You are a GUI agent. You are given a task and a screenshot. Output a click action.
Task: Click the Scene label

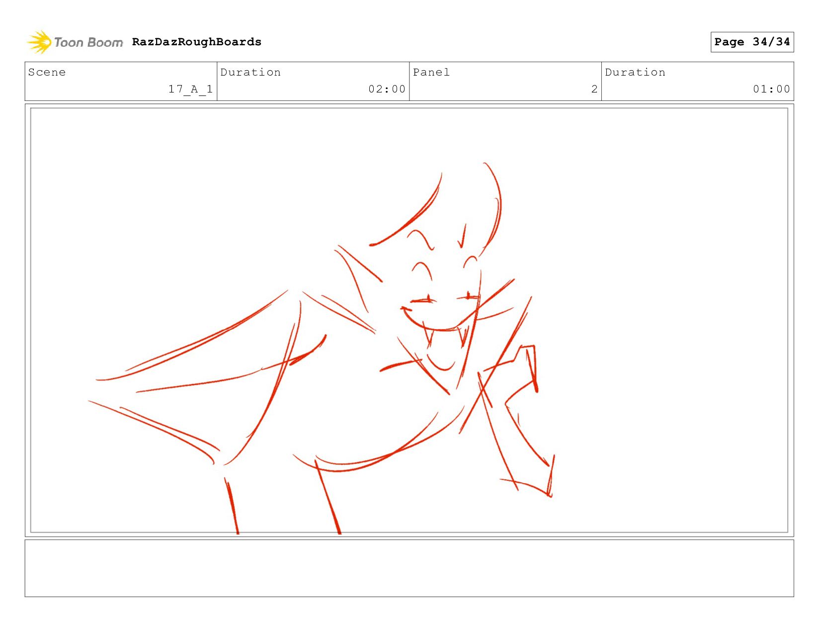(x=47, y=72)
